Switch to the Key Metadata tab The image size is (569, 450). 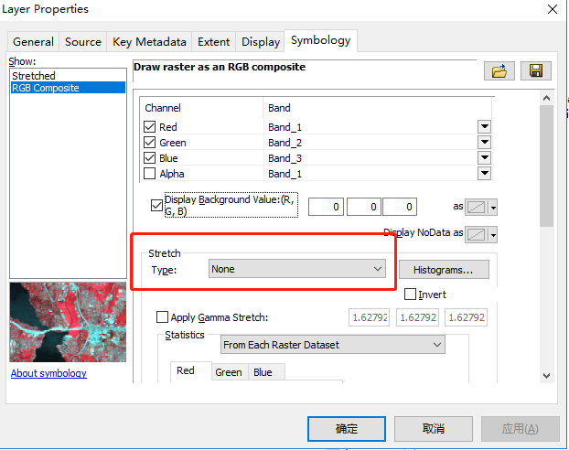[149, 42]
